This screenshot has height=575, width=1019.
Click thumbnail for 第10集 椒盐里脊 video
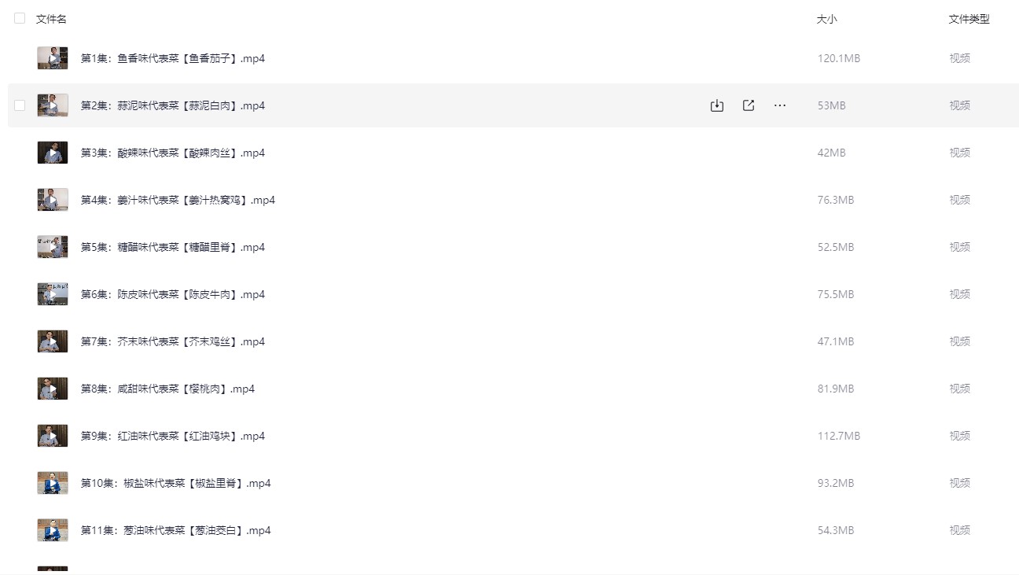53,483
